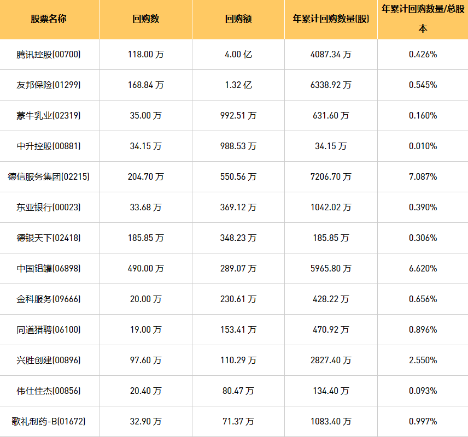Click the 7206.70 万 cumulative cell
The width and height of the screenshot is (468, 437).
click(331, 176)
